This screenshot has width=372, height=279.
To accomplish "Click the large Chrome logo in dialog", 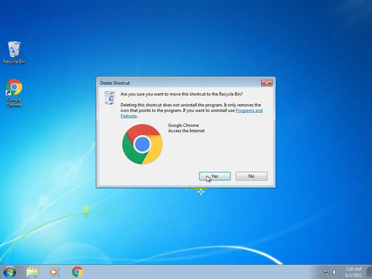I will [142, 144].
